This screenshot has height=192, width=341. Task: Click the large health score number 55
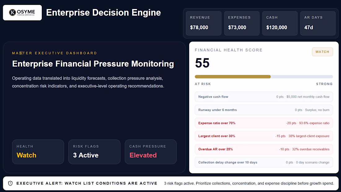click(202, 63)
